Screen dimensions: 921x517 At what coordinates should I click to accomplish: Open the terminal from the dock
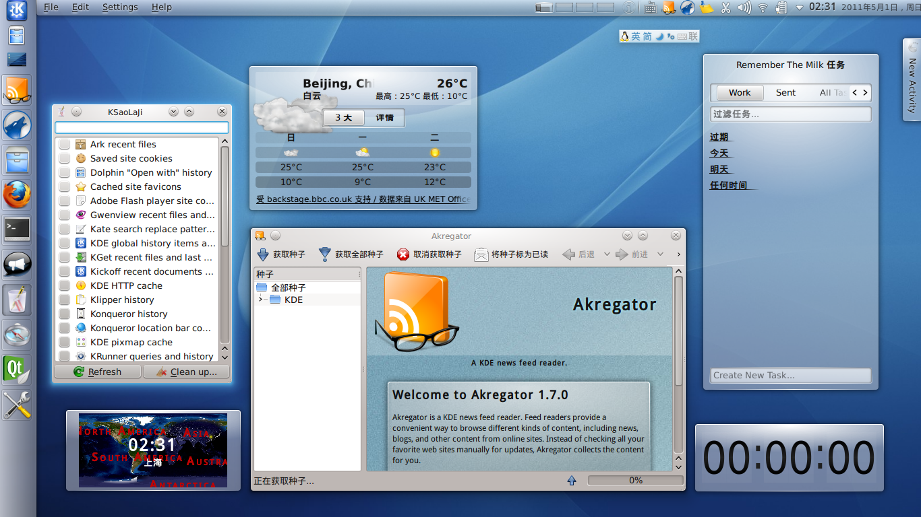point(17,230)
